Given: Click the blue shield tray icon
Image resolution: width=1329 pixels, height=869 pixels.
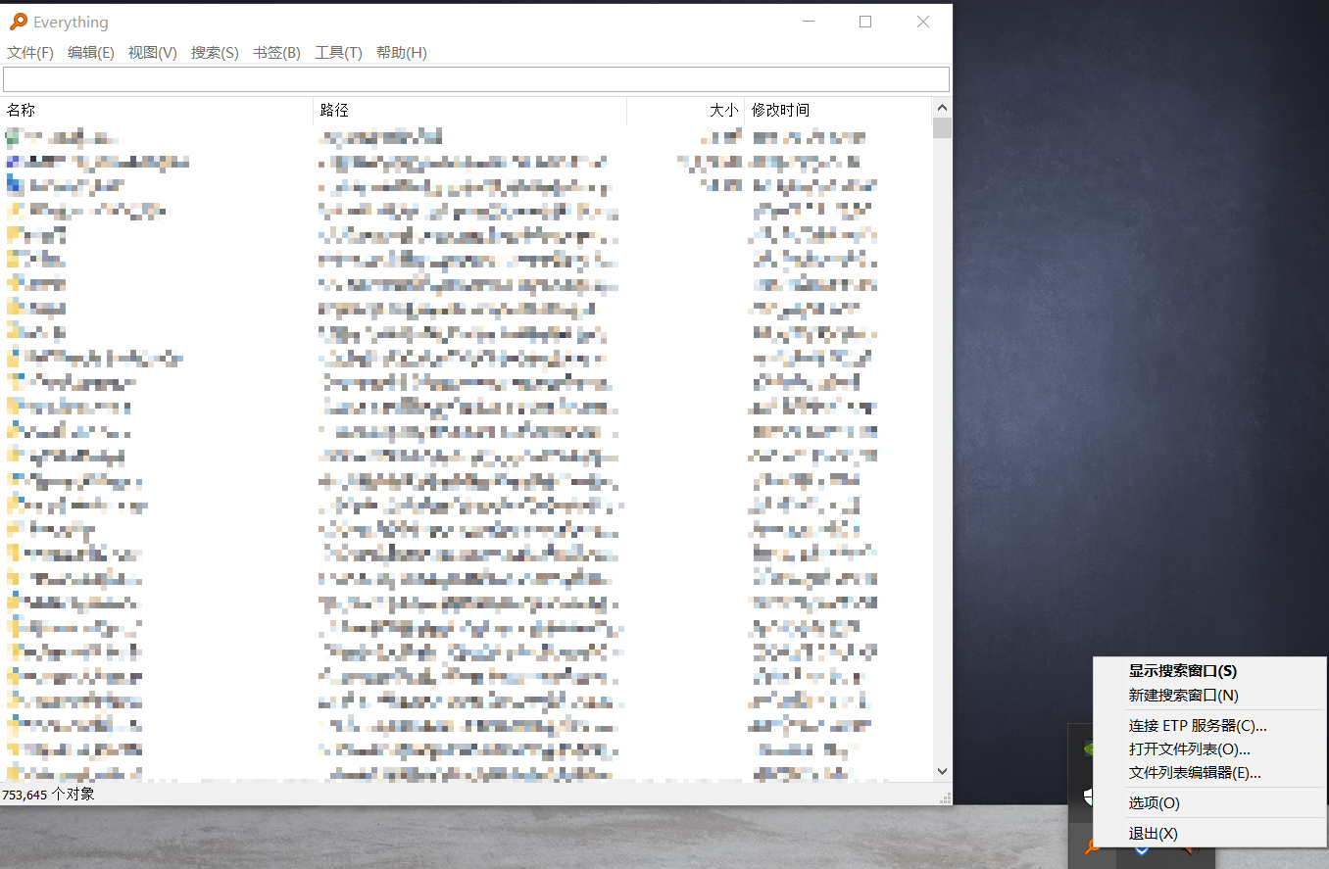Looking at the screenshot, I should click(1142, 850).
